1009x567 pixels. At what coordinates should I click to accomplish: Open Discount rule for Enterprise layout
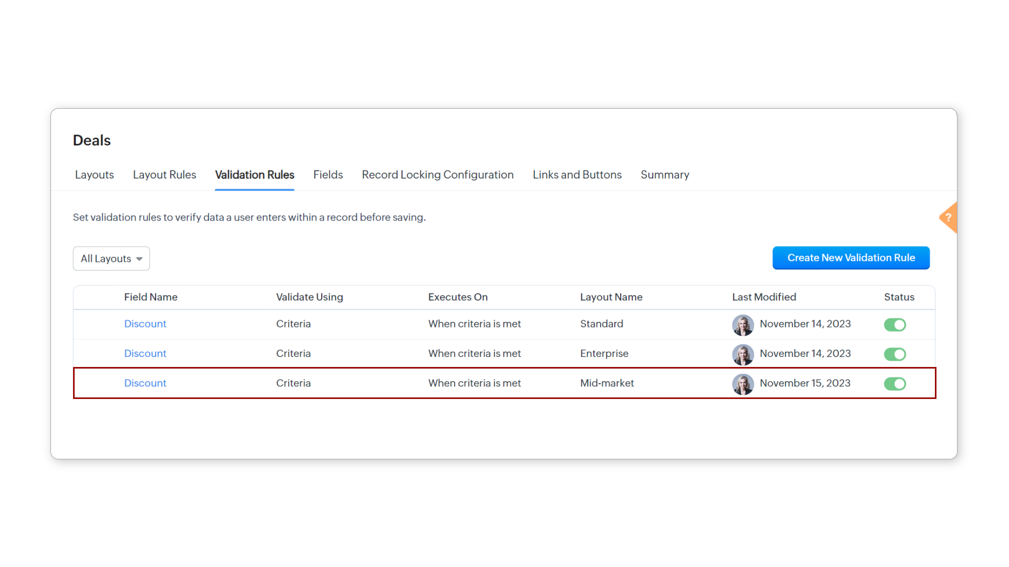pyautogui.click(x=145, y=354)
